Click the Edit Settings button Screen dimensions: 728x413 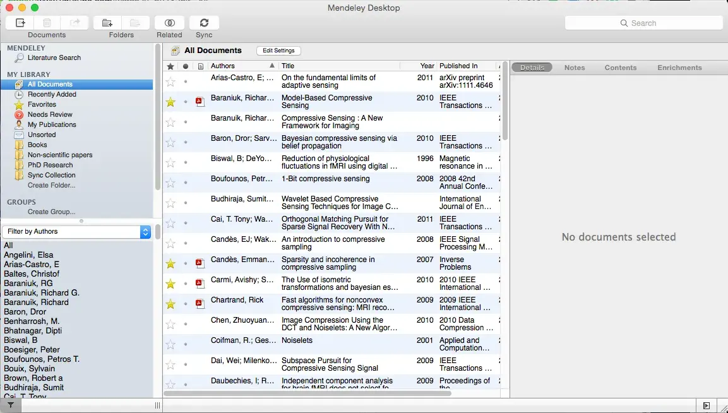tap(278, 51)
